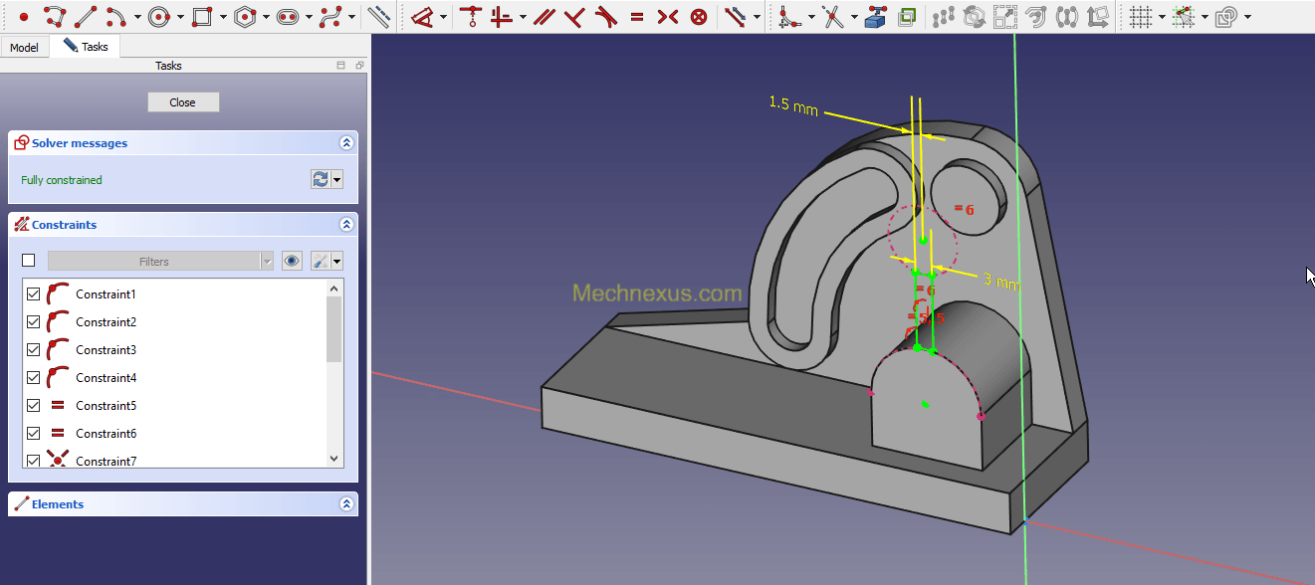Select the Create Line tool

86,17
